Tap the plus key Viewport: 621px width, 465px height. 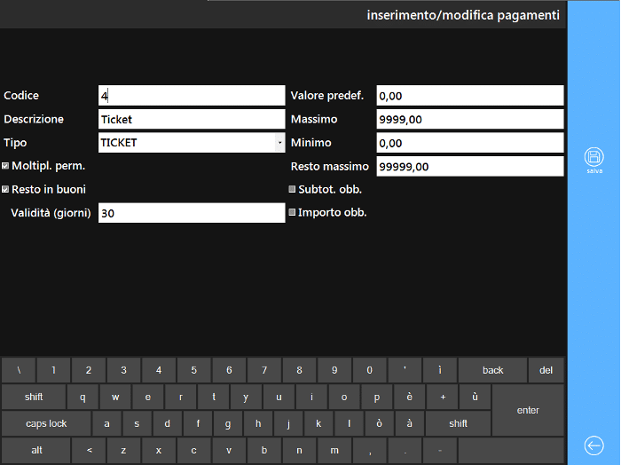point(443,397)
